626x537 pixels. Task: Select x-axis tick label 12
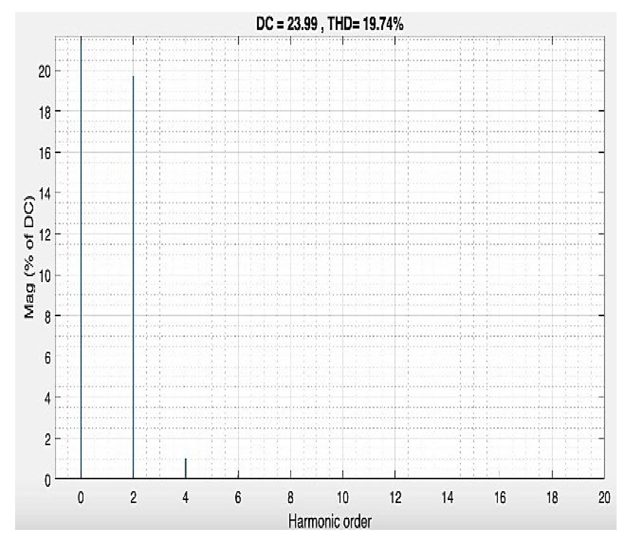point(395,497)
